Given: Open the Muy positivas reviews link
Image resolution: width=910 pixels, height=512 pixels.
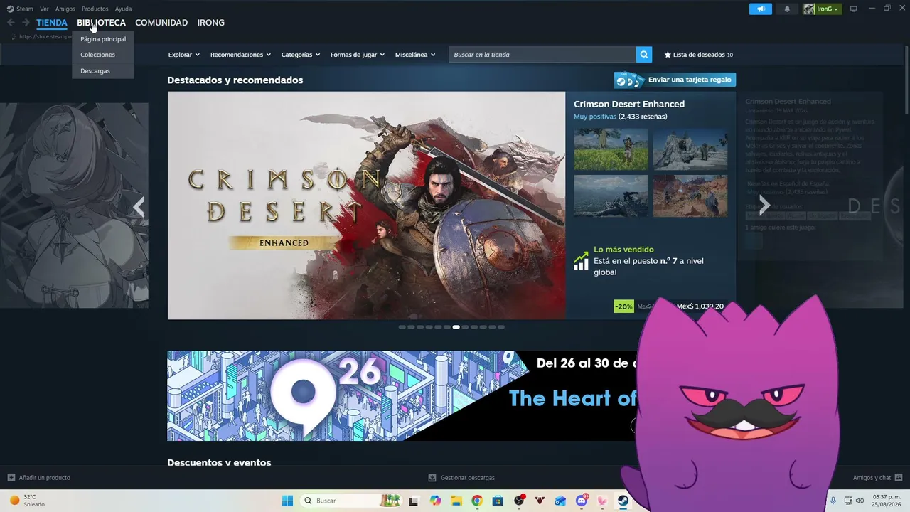Looking at the screenshot, I should [595, 117].
